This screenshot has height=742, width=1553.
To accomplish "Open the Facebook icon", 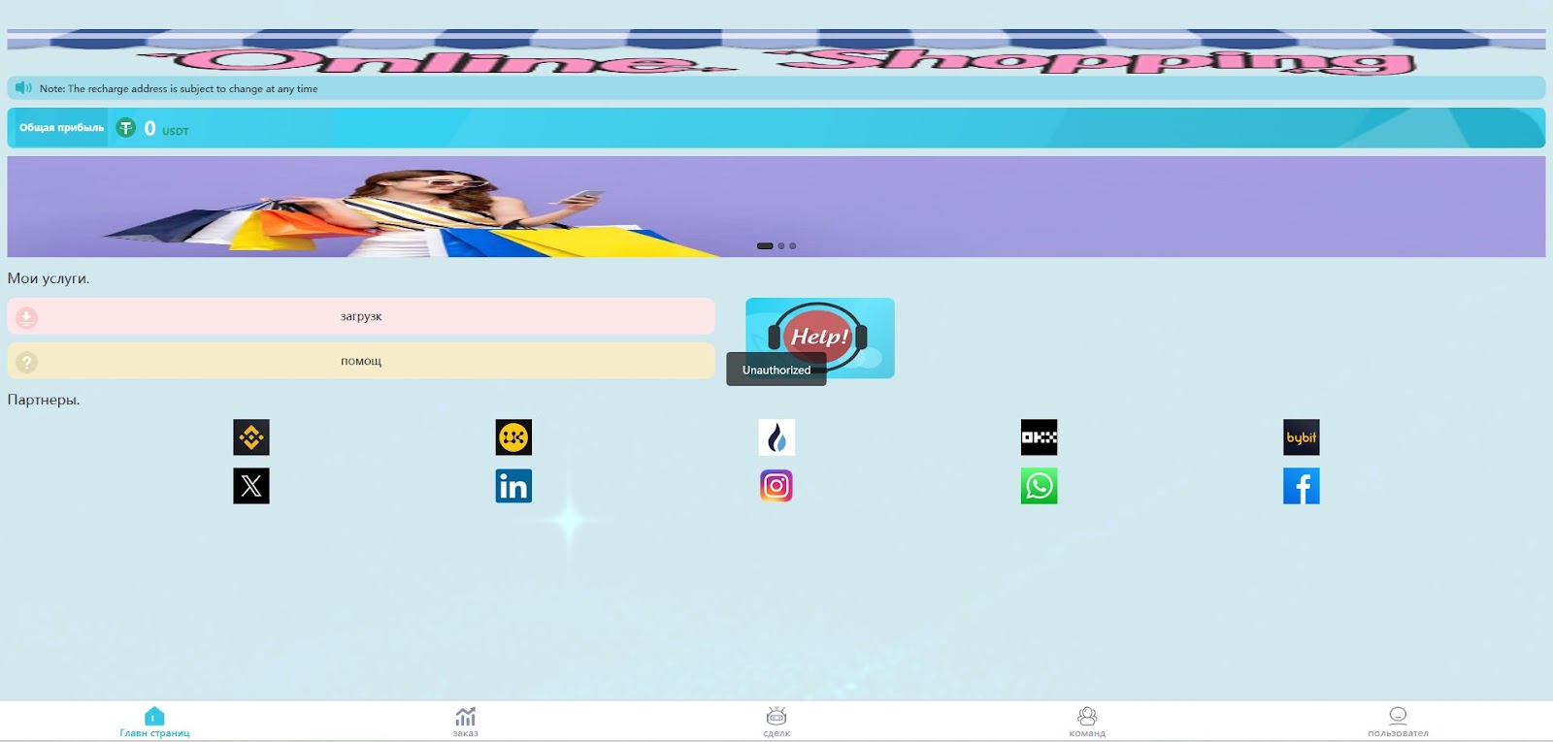I will [x=1302, y=486].
